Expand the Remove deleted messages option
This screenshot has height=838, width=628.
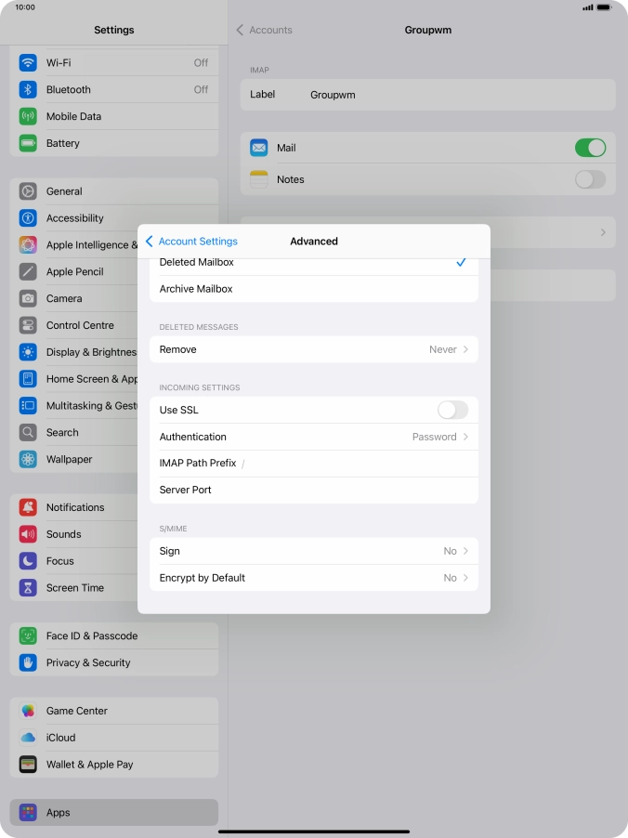pos(314,349)
